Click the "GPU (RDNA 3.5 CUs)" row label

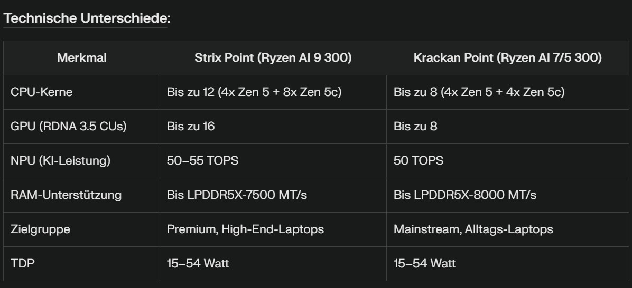pos(69,127)
